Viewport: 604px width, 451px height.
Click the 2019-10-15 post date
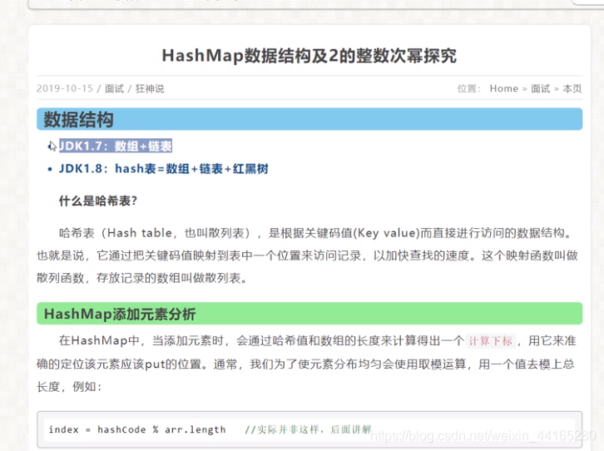click(65, 88)
